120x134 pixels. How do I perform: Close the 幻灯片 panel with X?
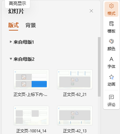click(x=91, y=11)
